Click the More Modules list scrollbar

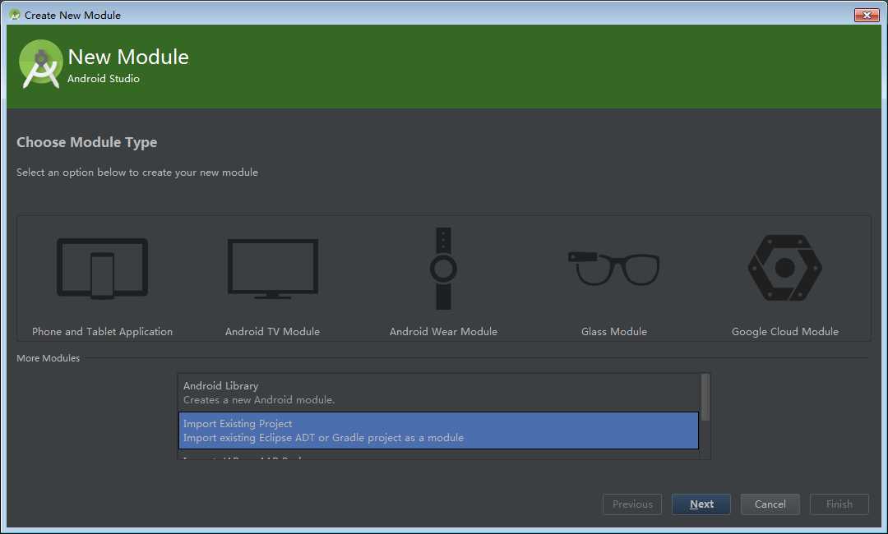pos(705,398)
